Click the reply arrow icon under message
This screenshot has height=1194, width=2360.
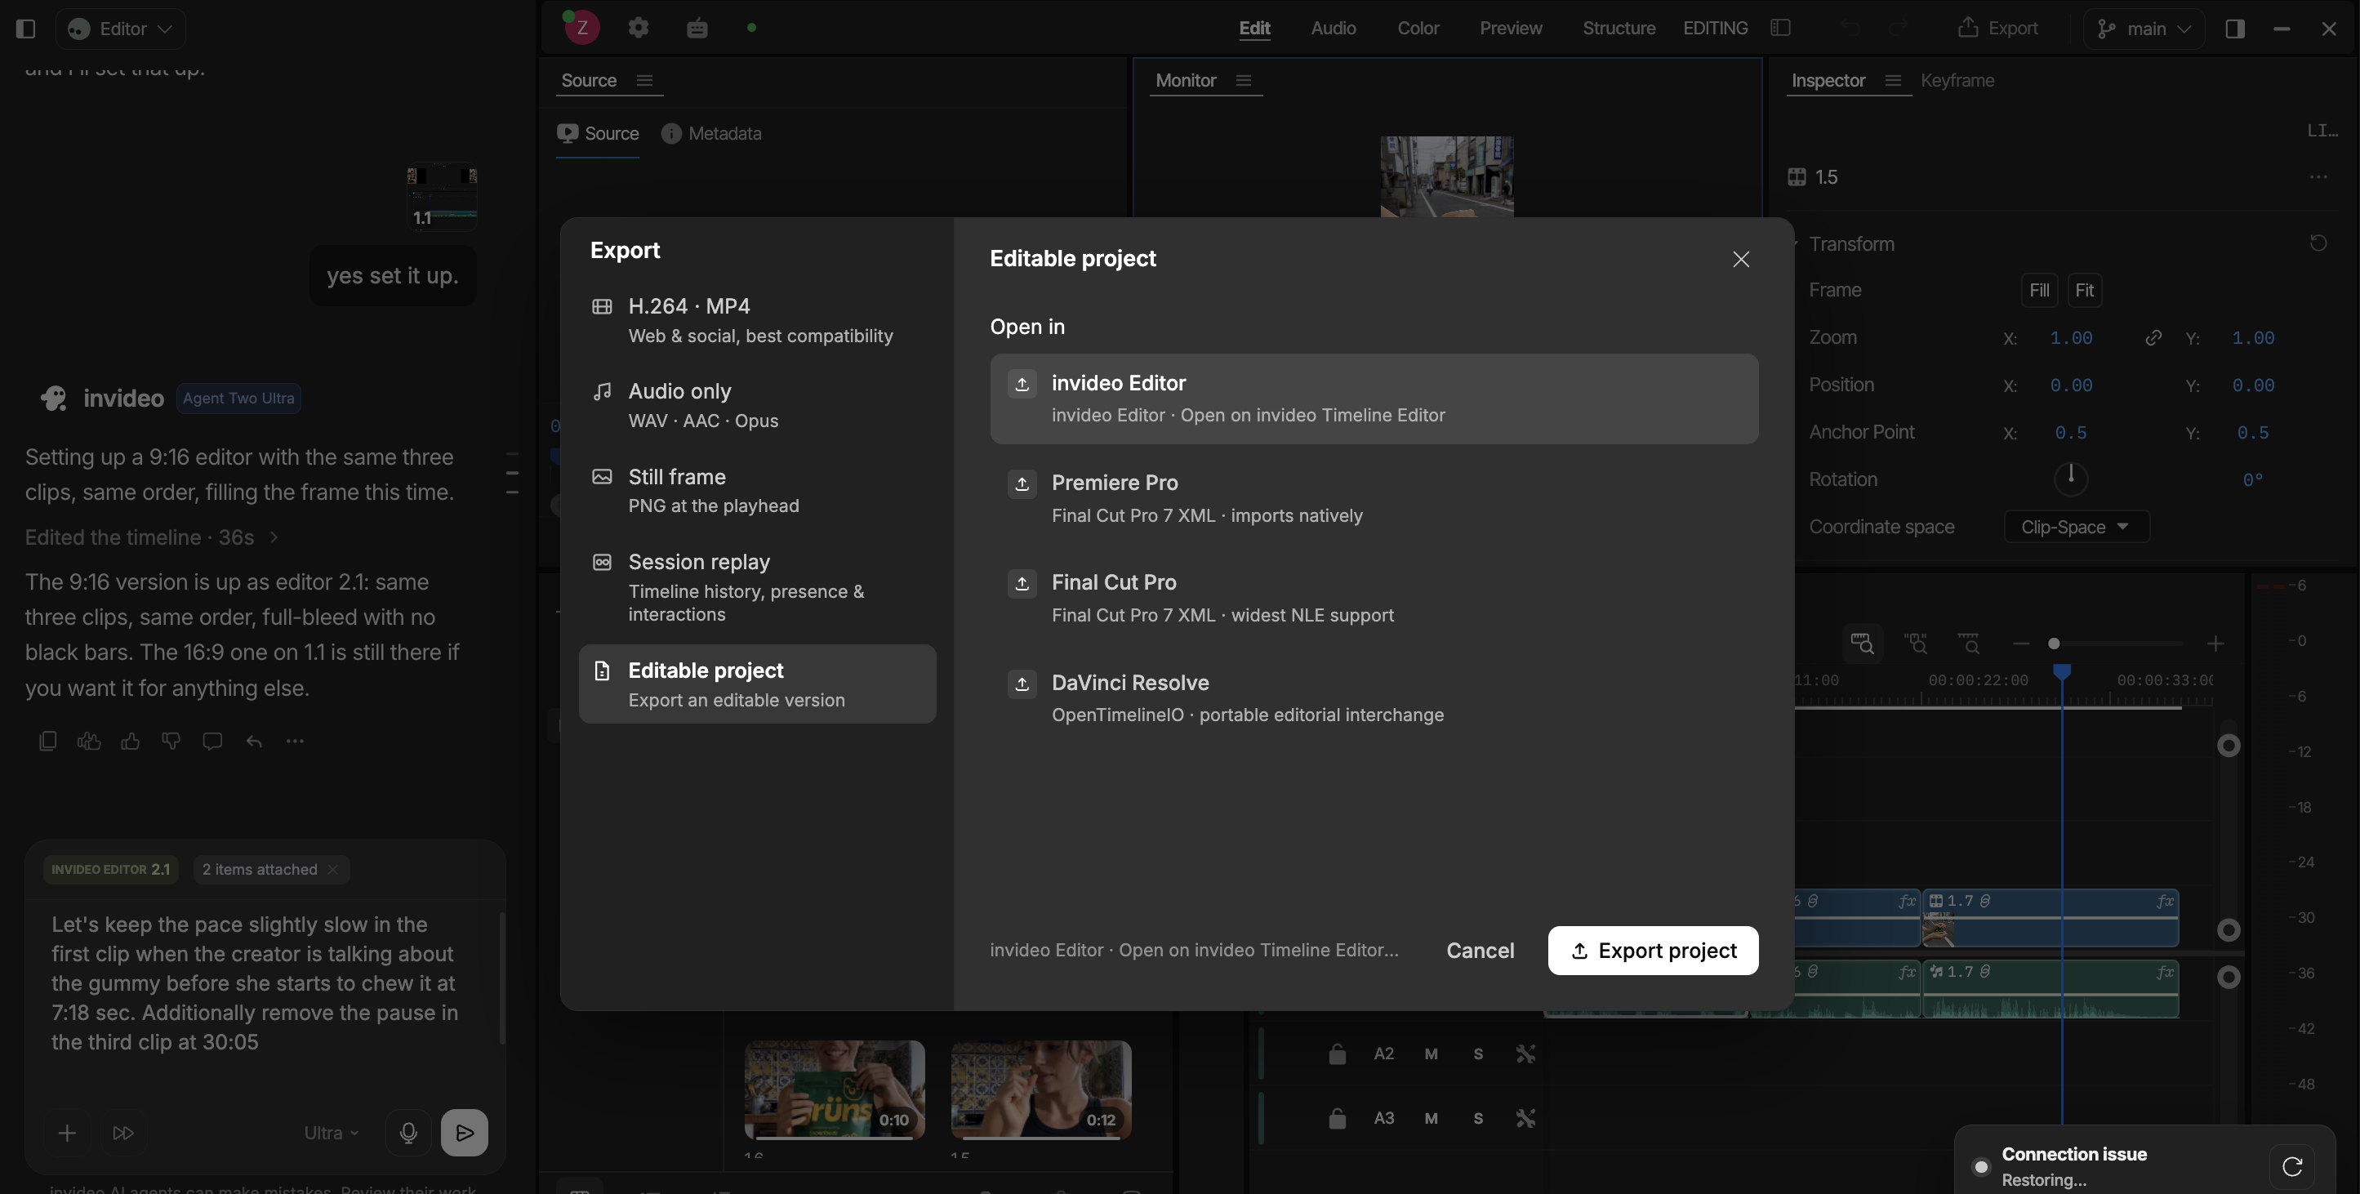254,742
